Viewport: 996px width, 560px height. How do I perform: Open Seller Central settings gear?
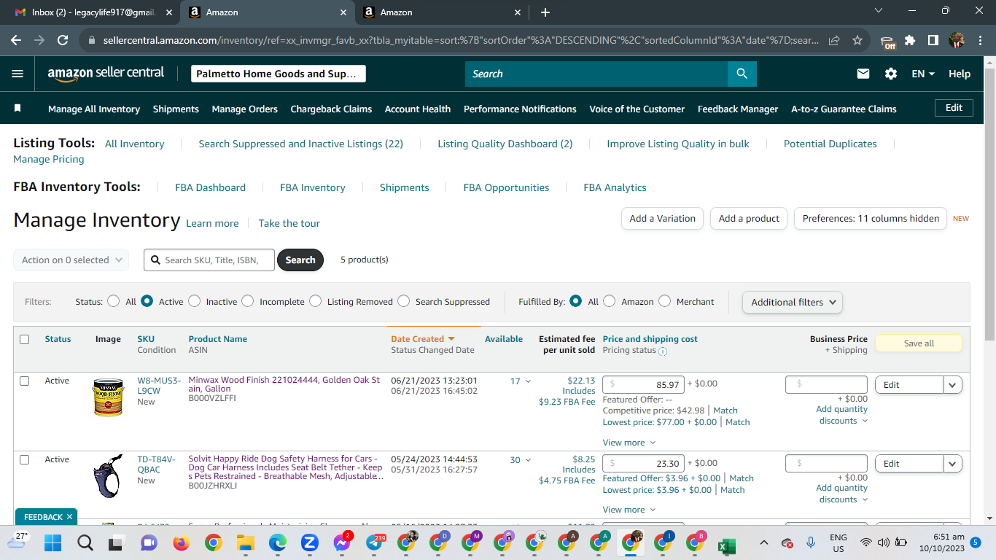[x=891, y=74]
